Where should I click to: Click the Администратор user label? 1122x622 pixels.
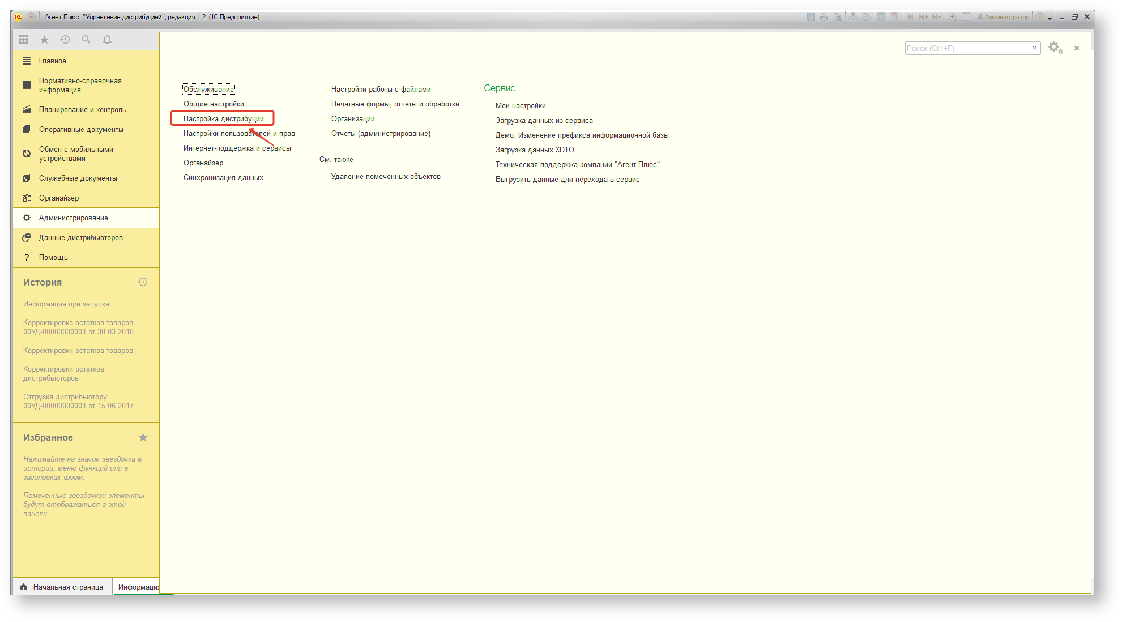point(1003,17)
